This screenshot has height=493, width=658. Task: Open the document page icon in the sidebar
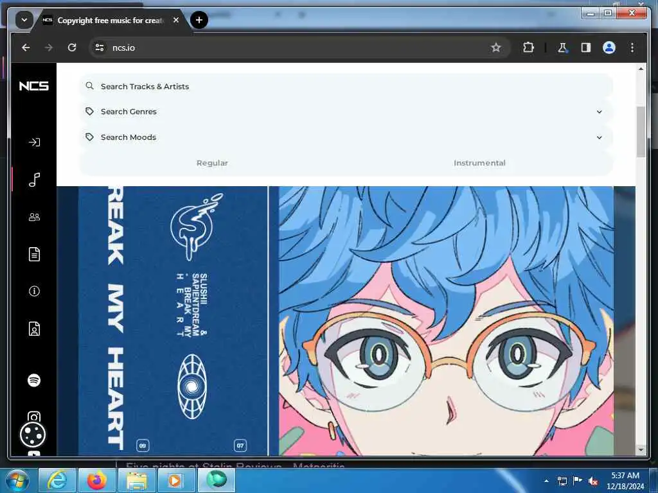pos(34,254)
